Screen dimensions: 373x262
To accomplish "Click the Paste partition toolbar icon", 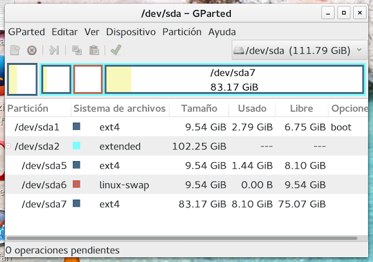I will tap(94, 50).
